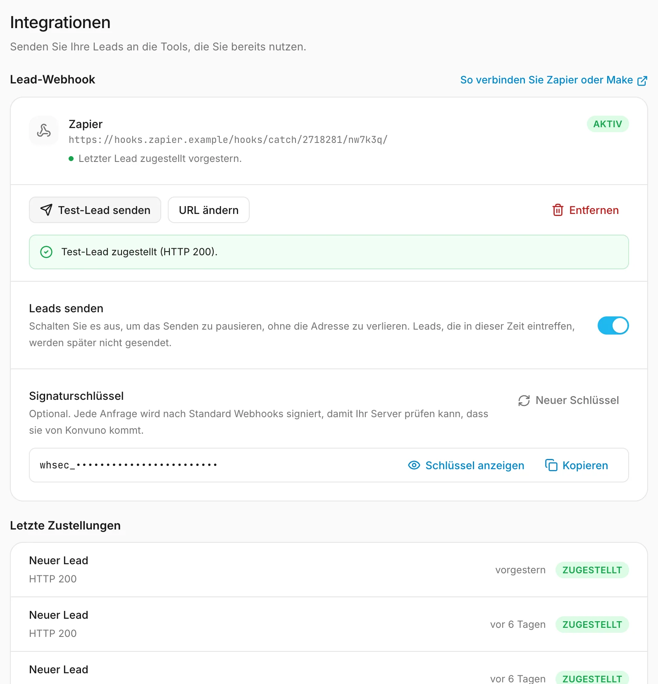The width and height of the screenshot is (658, 684).
Task: Click the paper plane icon on Test-Lead senden
Action: [x=46, y=210]
